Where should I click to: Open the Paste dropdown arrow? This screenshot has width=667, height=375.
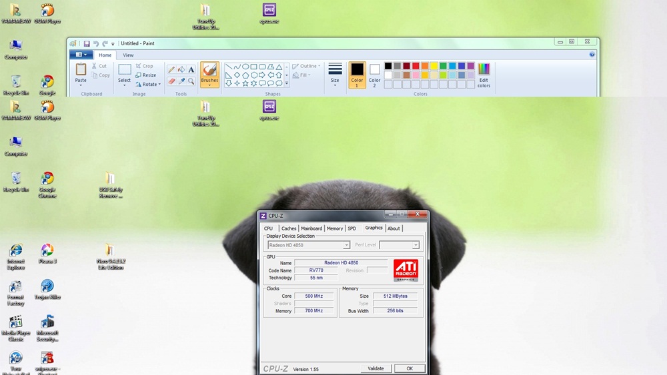click(x=81, y=85)
